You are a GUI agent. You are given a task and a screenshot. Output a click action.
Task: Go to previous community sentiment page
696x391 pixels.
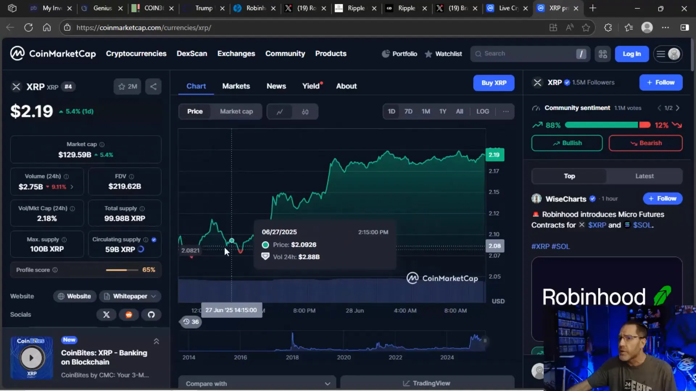point(659,108)
